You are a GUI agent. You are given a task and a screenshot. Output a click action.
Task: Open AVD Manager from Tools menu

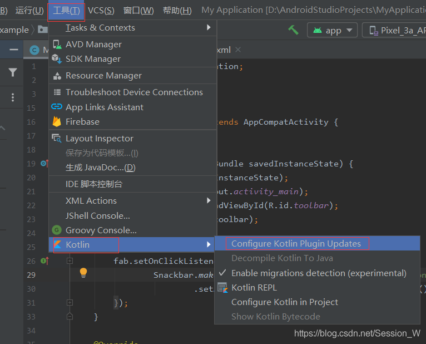click(132, 45)
